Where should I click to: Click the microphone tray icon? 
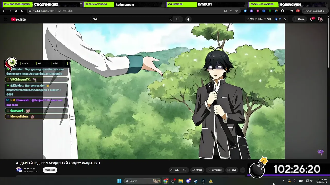295,181
